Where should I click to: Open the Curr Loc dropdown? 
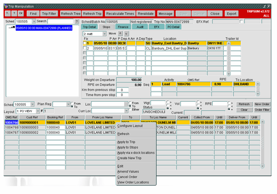(126, 111)
